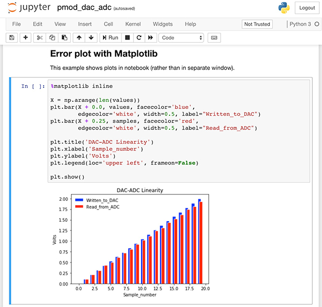Insert a cell below with plus icon
The width and height of the screenshot is (322, 307).
click(x=25, y=38)
